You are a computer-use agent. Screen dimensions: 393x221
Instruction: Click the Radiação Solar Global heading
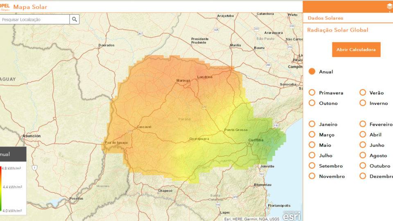pos(338,30)
